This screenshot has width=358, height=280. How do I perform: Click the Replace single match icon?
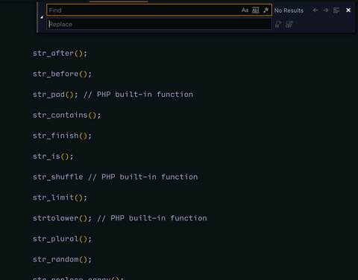tap(278, 24)
